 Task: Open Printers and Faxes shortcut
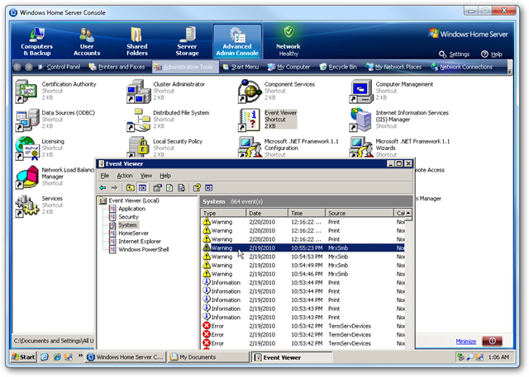coord(117,67)
